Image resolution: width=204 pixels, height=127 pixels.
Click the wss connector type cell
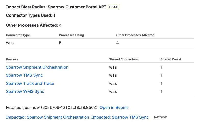(x=10, y=43)
